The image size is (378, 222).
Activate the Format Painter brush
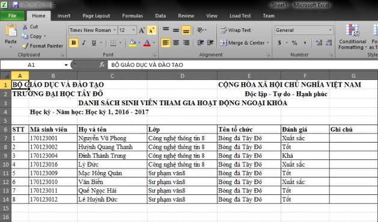(x=43, y=46)
